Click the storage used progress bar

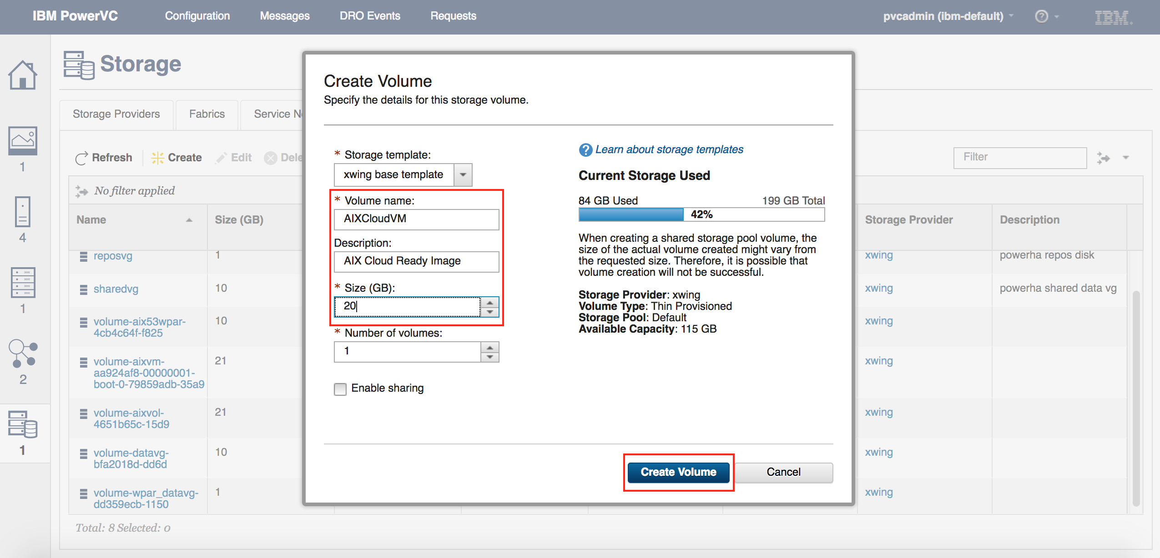point(701,214)
